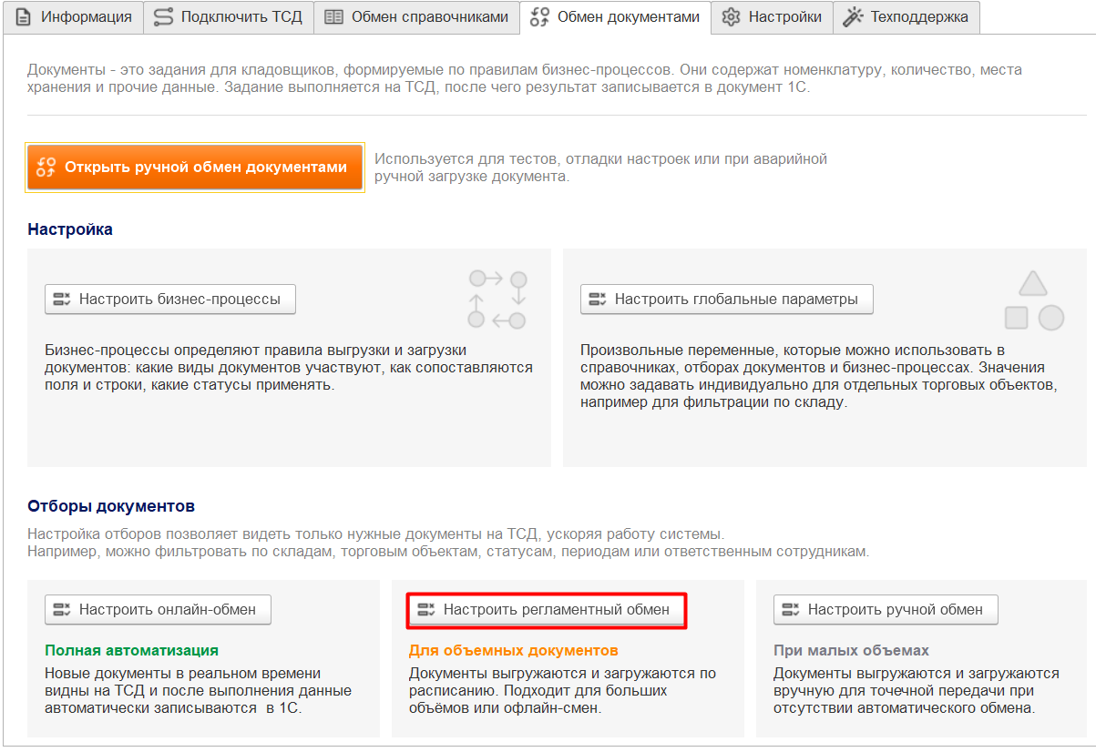This screenshot has width=1096, height=752.
Task: Click the settings icon on Настроить онлайн-обмен
Action: click(x=62, y=609)
